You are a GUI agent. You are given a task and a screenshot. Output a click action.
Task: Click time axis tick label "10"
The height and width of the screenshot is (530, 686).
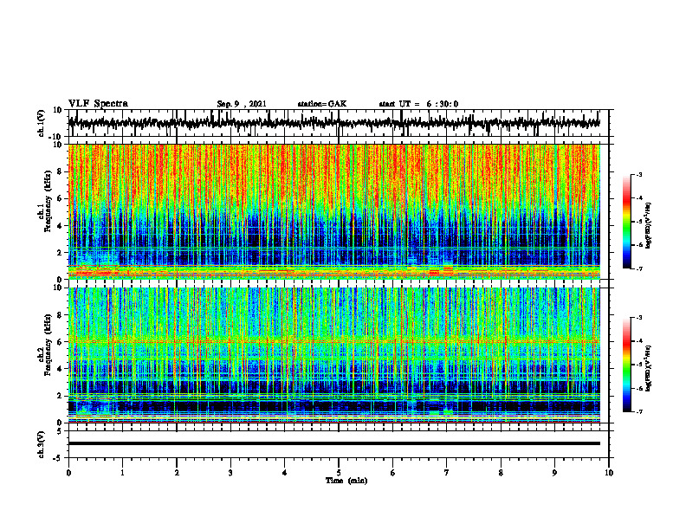coord(609,473)
